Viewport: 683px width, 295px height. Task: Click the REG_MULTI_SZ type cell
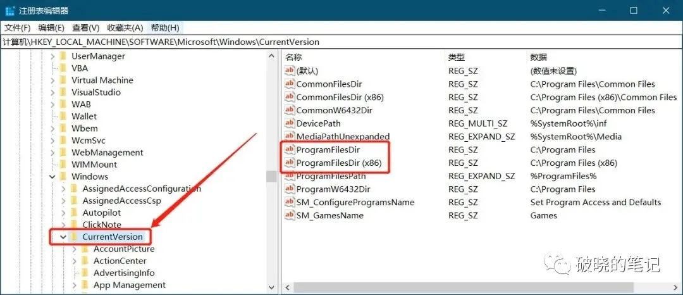(x=478, y=123)
